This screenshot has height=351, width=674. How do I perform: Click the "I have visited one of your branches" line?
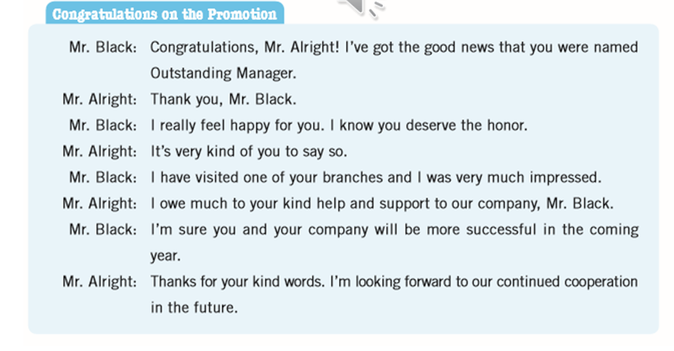(375, 178)
